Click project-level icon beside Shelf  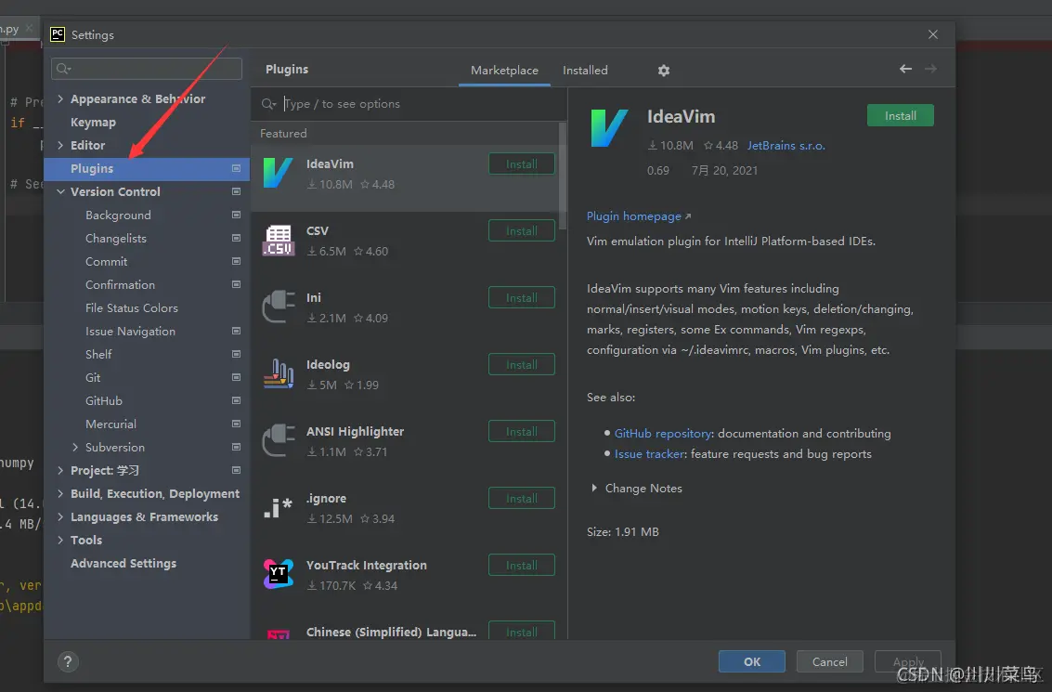(x=236, y=355)
